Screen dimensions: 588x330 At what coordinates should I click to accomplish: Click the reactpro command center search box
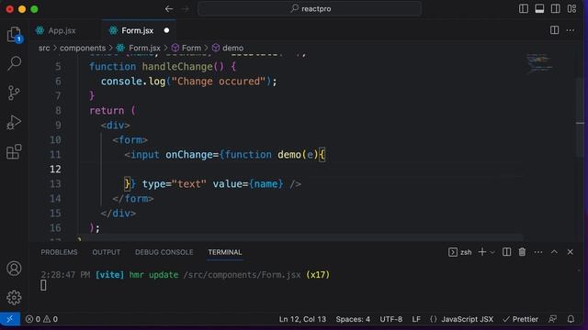click(x=310, y=8)
